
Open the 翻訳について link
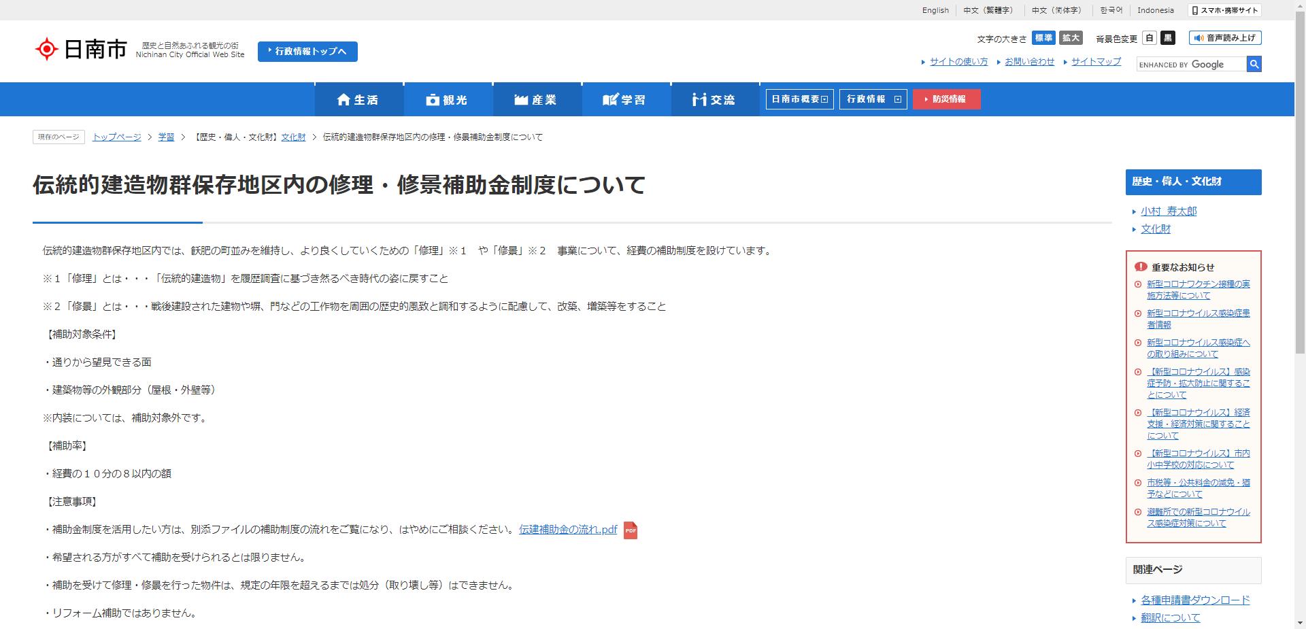[x=1170, y=617]
